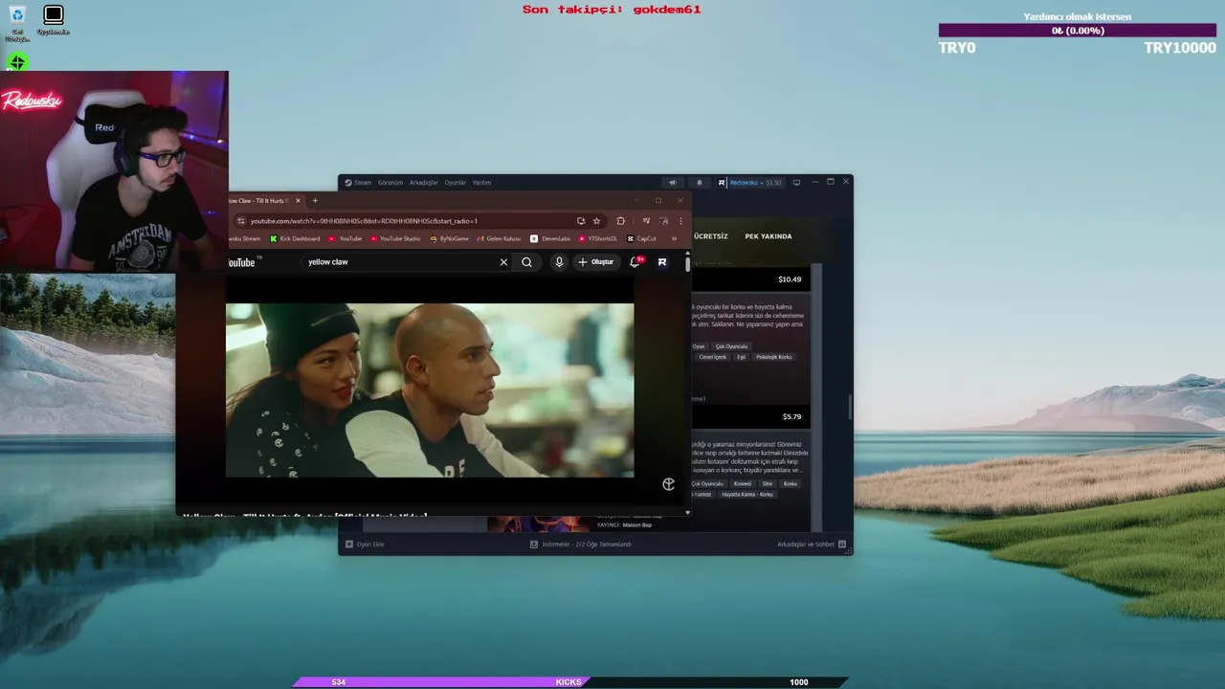1225x689 pixels.
Task: Open Gelen Kutusu bookmark
Action: (499, 239)
